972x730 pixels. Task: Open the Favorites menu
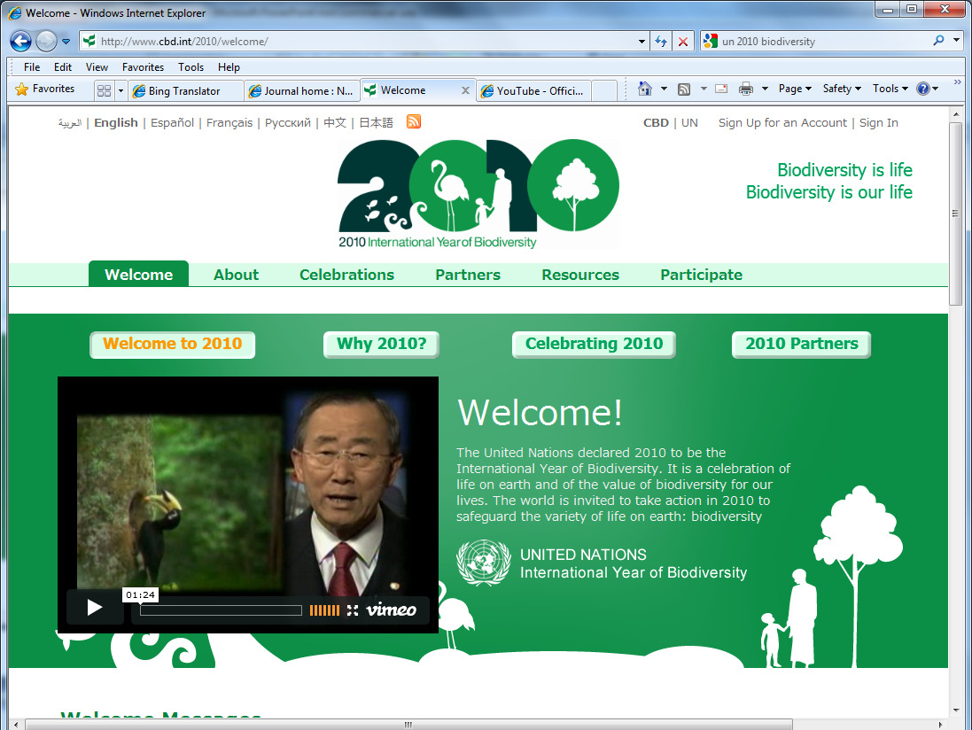143,67
